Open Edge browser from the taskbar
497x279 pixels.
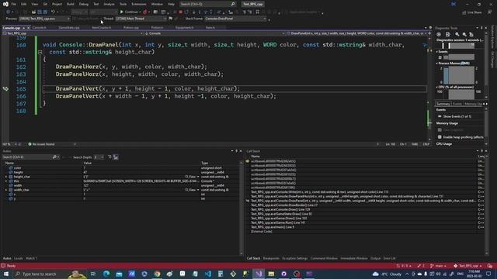(x=106, y=274)
